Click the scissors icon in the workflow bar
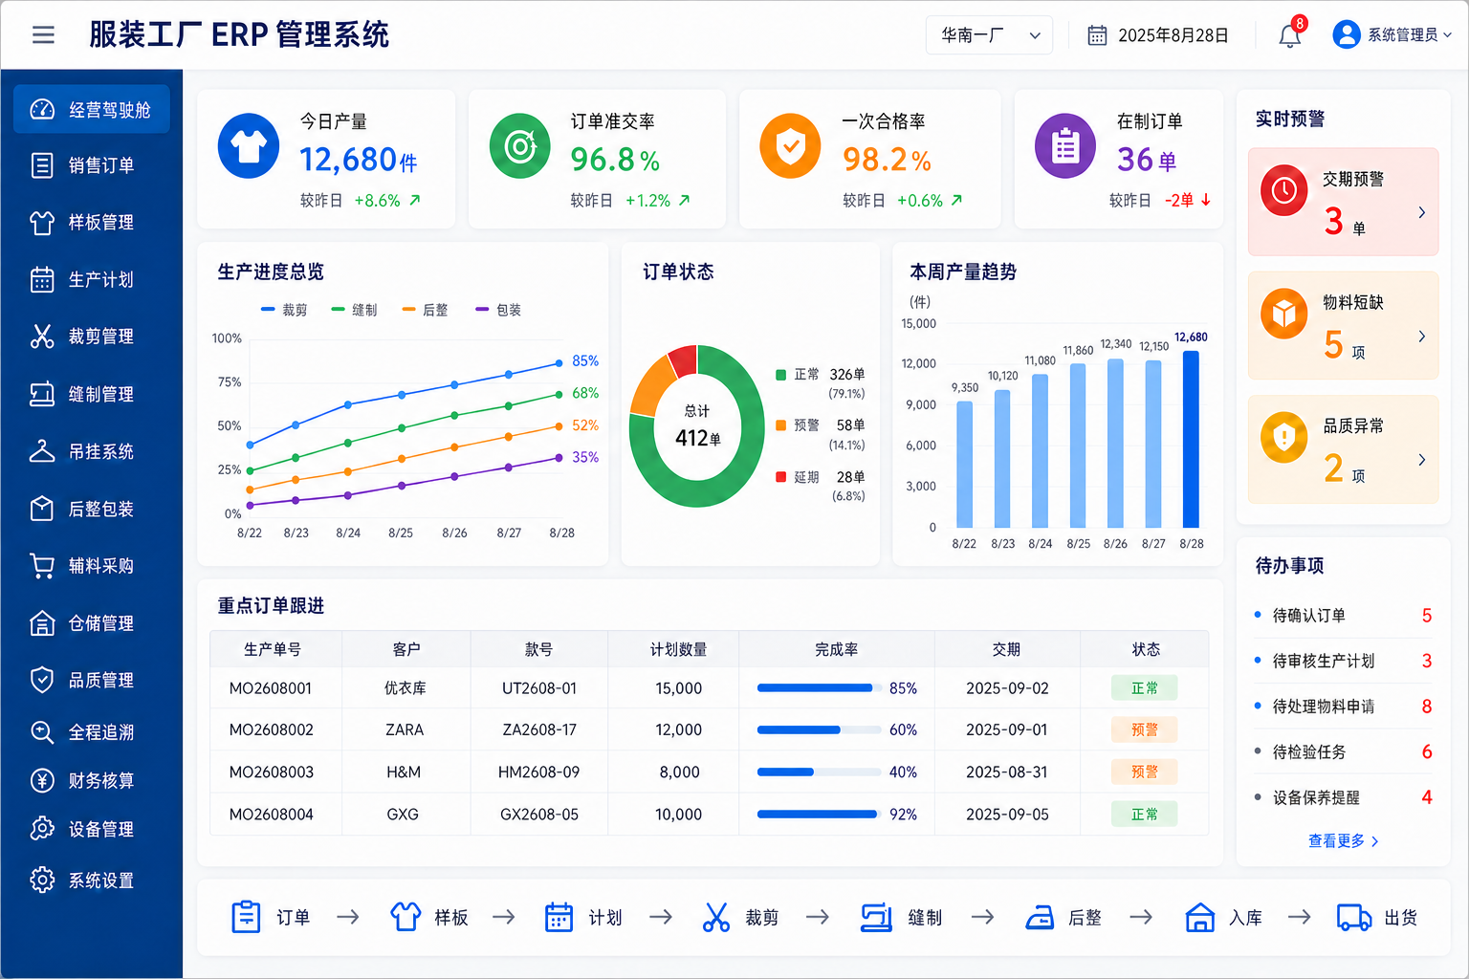The height and width of the screenshot is (979, 1469). (715, 918)
